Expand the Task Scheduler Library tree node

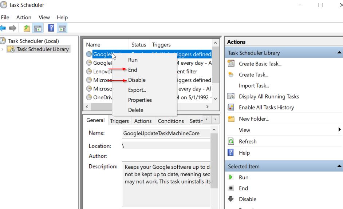[x=2, y=49]
